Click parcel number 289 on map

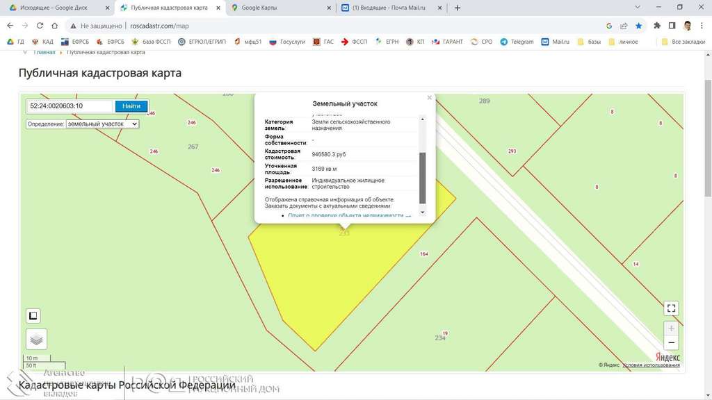485,101
